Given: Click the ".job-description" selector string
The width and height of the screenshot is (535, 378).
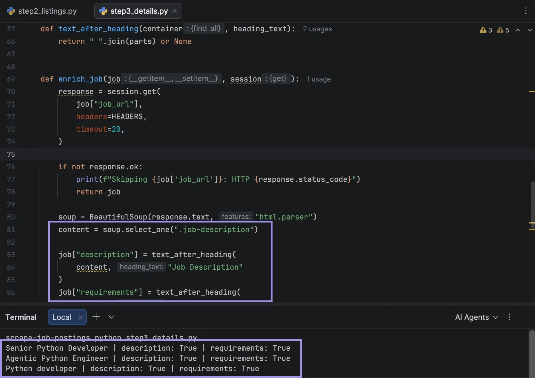Looking at the screenshot, I should pos(214,229).
